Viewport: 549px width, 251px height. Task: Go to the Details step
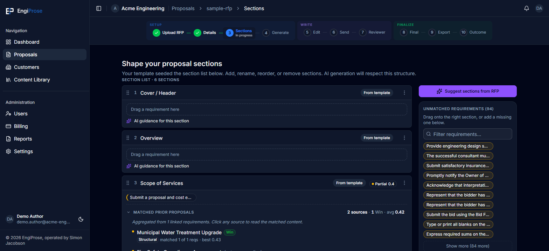pos(205,33)
